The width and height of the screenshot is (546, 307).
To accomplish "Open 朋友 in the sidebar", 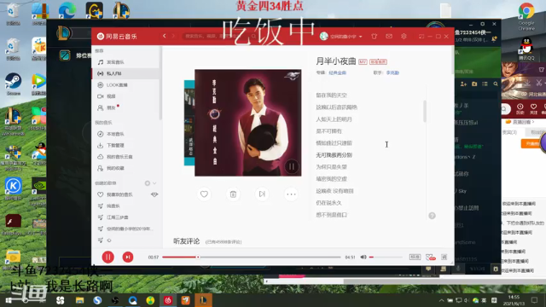I will tap(125, 107).
